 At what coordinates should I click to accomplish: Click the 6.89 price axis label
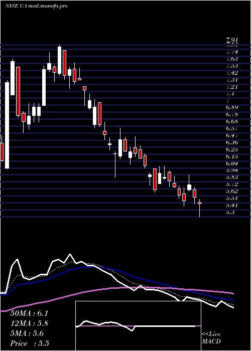click(232, 108)
